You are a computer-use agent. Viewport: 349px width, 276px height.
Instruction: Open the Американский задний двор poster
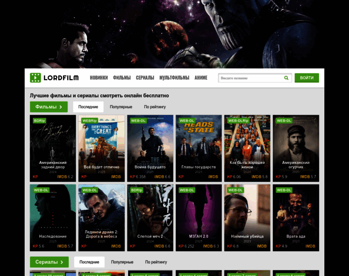pyautogui.click(x=53, y=148)
